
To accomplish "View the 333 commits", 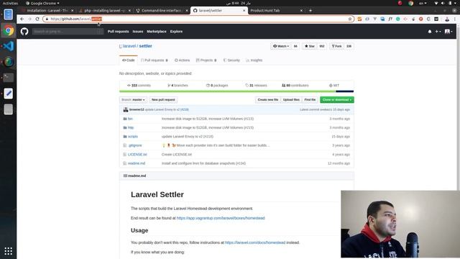I will pyautogui.click(x=139, y=85).
